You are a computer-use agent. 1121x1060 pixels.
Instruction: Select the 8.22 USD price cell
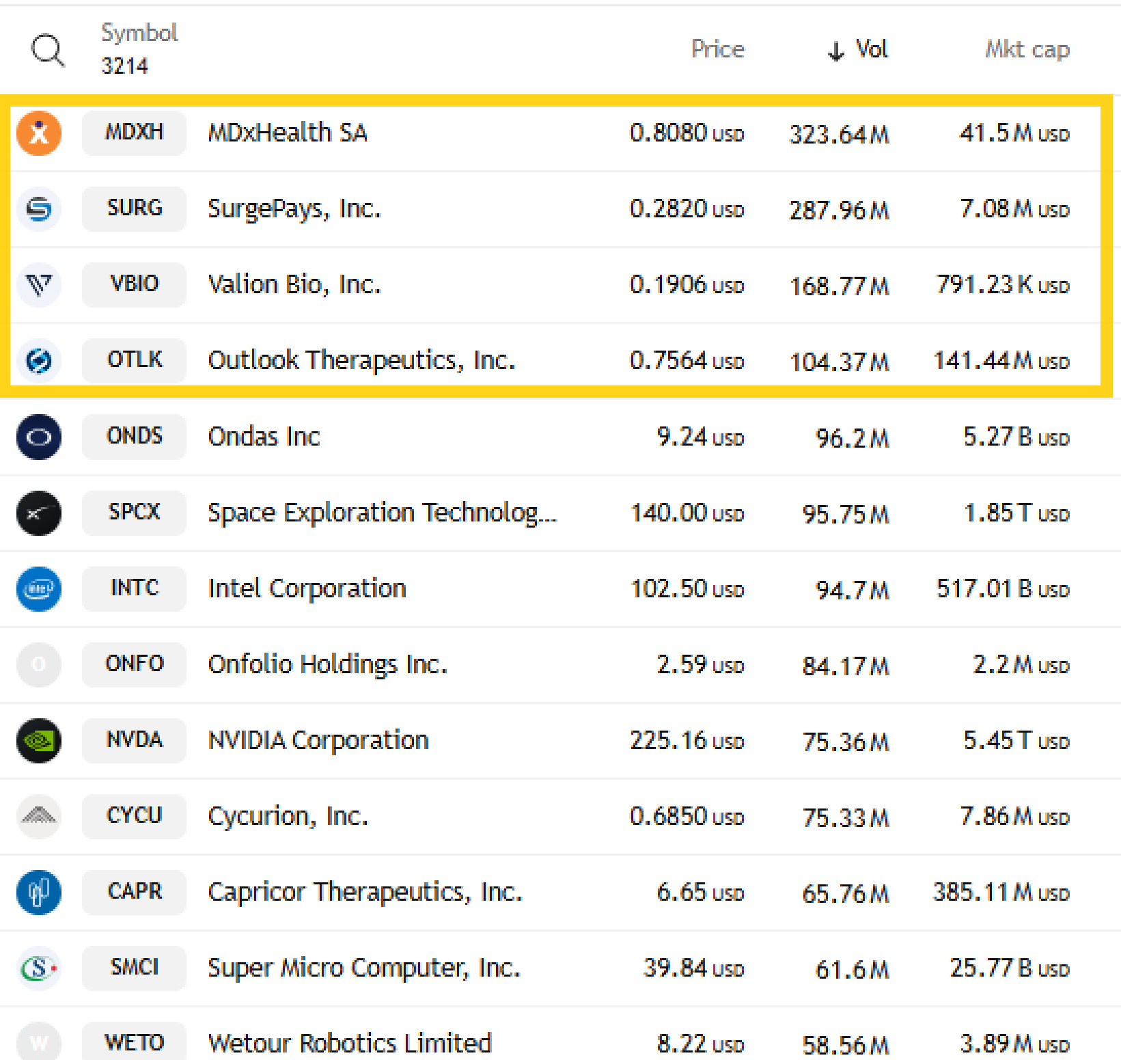[x=700, y=1044]
